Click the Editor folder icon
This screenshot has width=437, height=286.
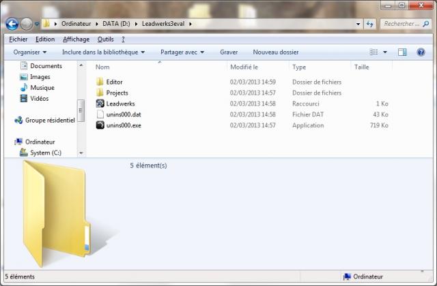[x=100, y=82]
